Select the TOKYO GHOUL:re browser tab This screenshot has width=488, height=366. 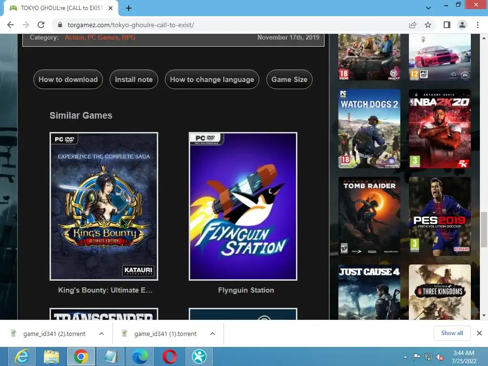61,8
